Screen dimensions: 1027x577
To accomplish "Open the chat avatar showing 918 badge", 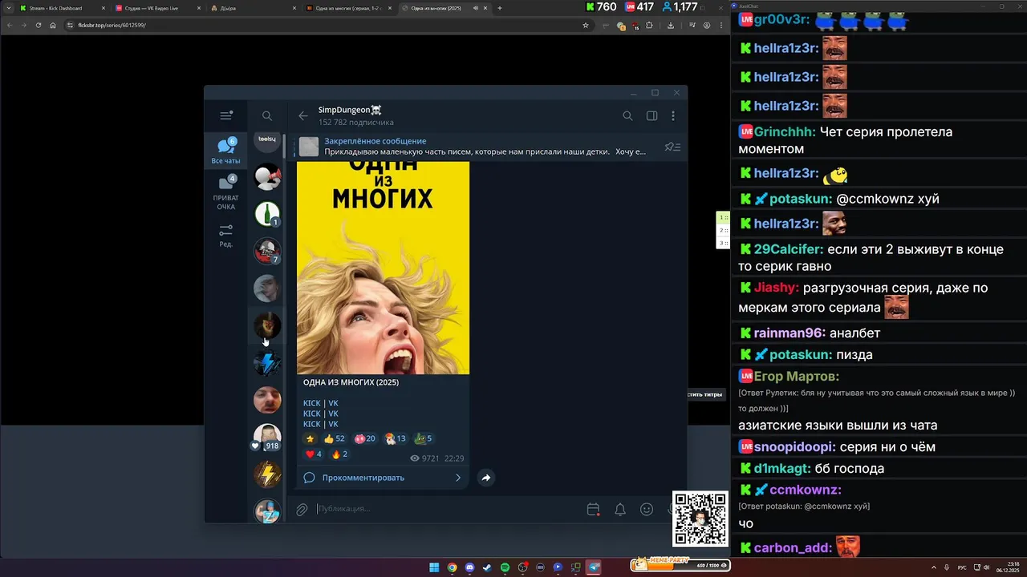I will tap(267, 438).
